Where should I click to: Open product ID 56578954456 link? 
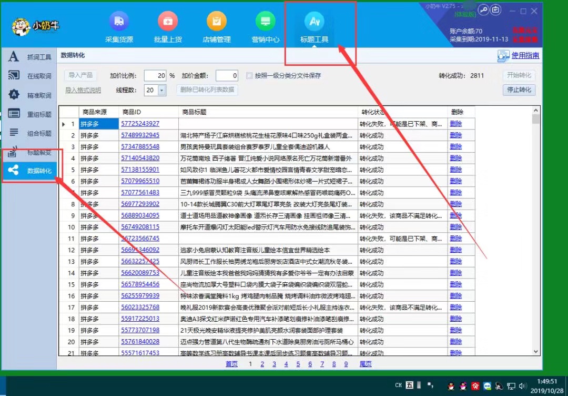(x=140, y=284)
